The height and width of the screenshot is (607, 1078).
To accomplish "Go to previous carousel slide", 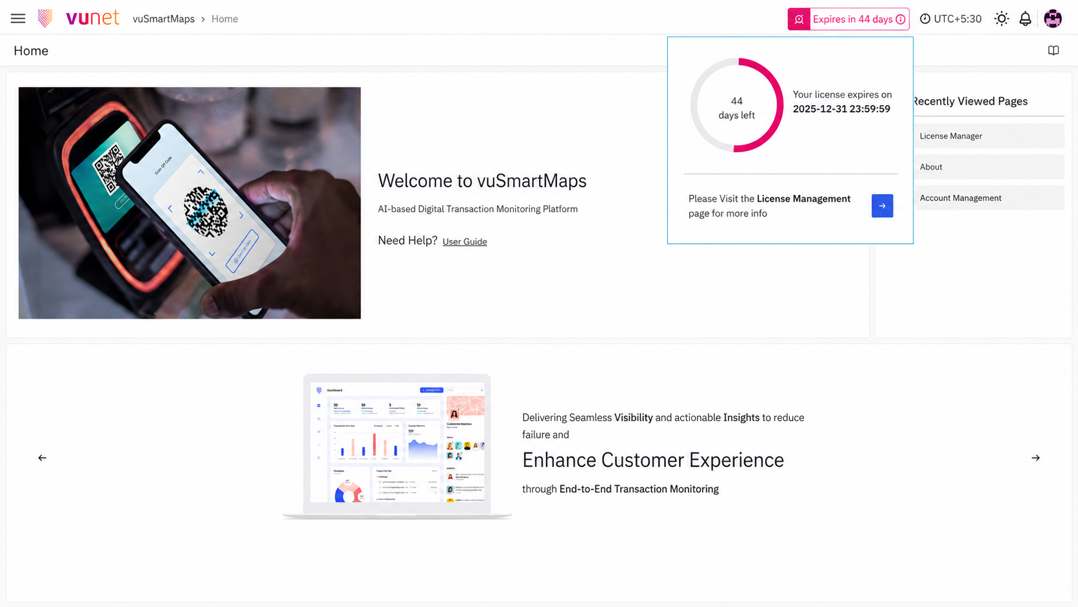I will [x=42, y=458].
